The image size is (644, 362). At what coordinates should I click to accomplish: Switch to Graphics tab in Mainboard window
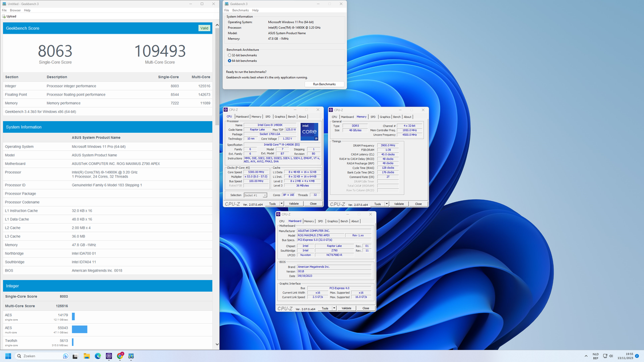point(332,221)
